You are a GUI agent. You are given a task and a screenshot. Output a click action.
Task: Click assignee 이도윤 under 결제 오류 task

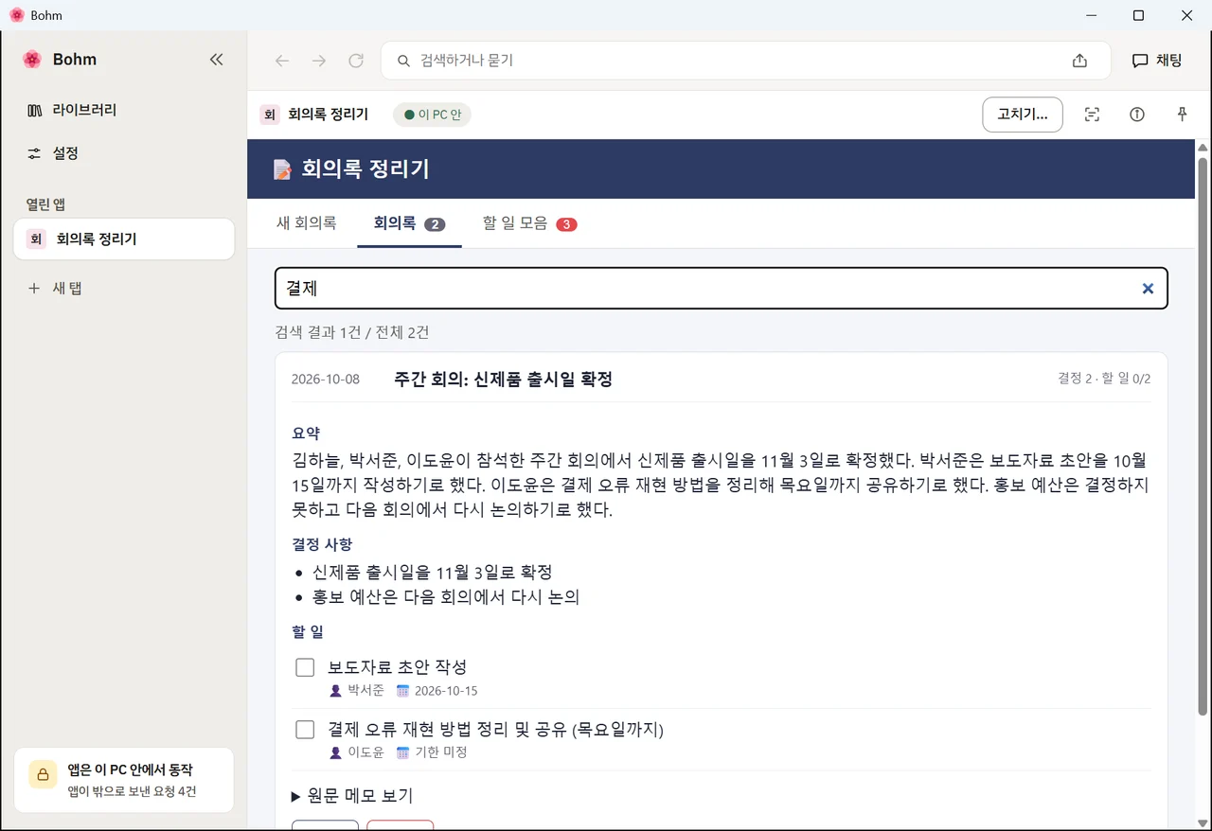click(x=365, y=752)
